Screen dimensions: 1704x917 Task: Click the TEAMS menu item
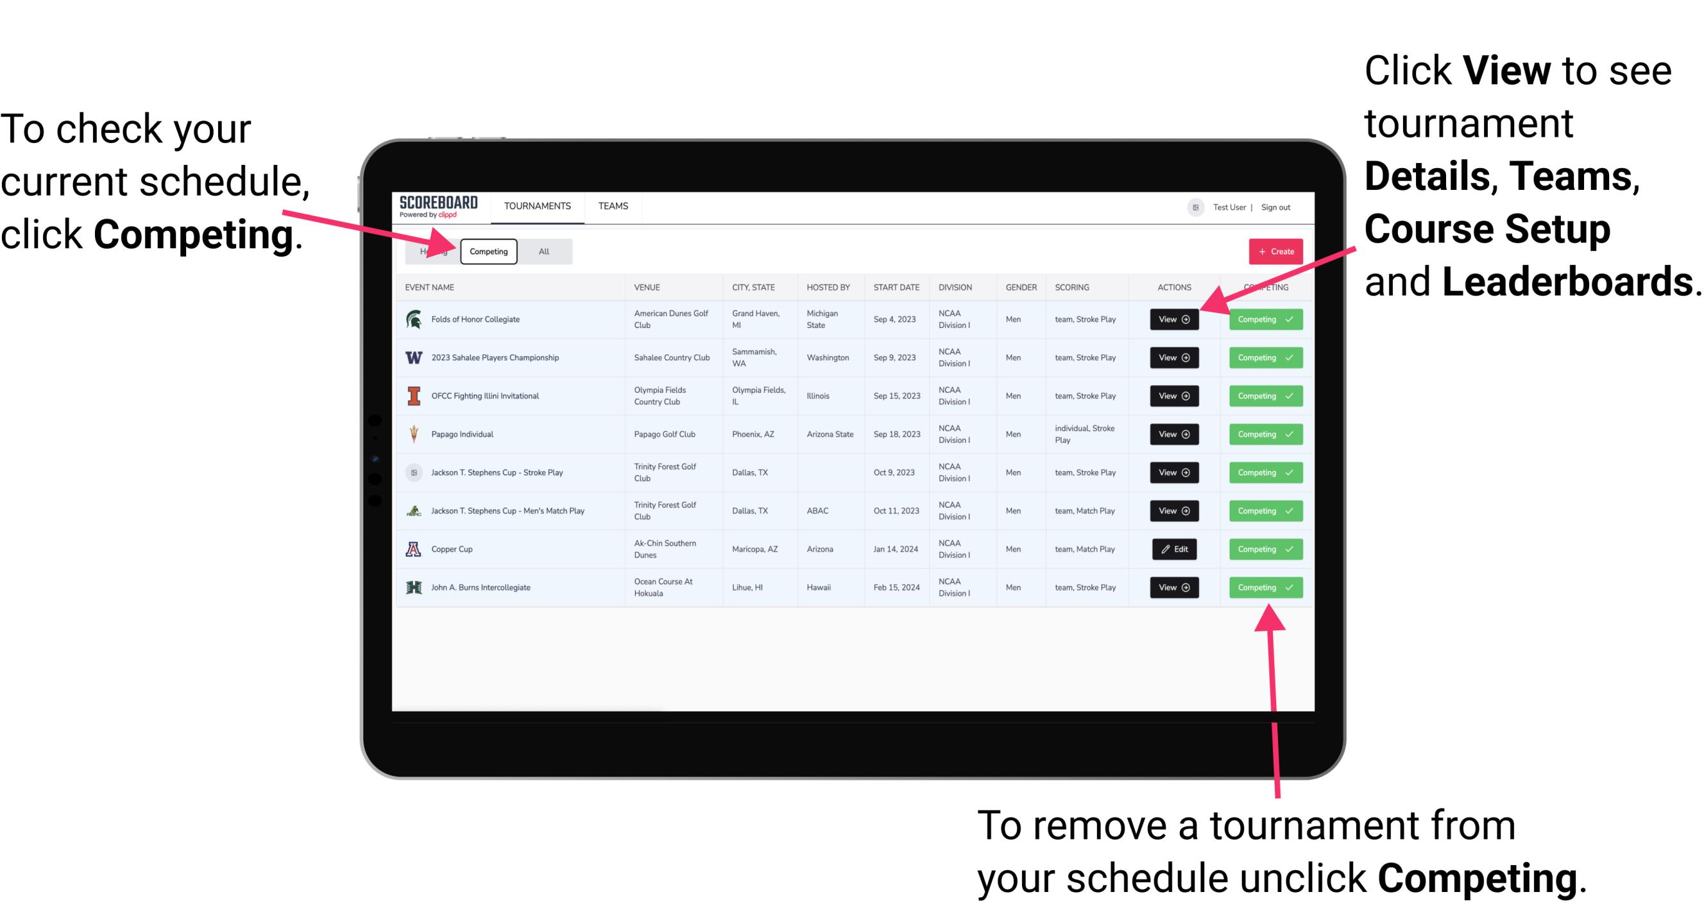point(613,205)
